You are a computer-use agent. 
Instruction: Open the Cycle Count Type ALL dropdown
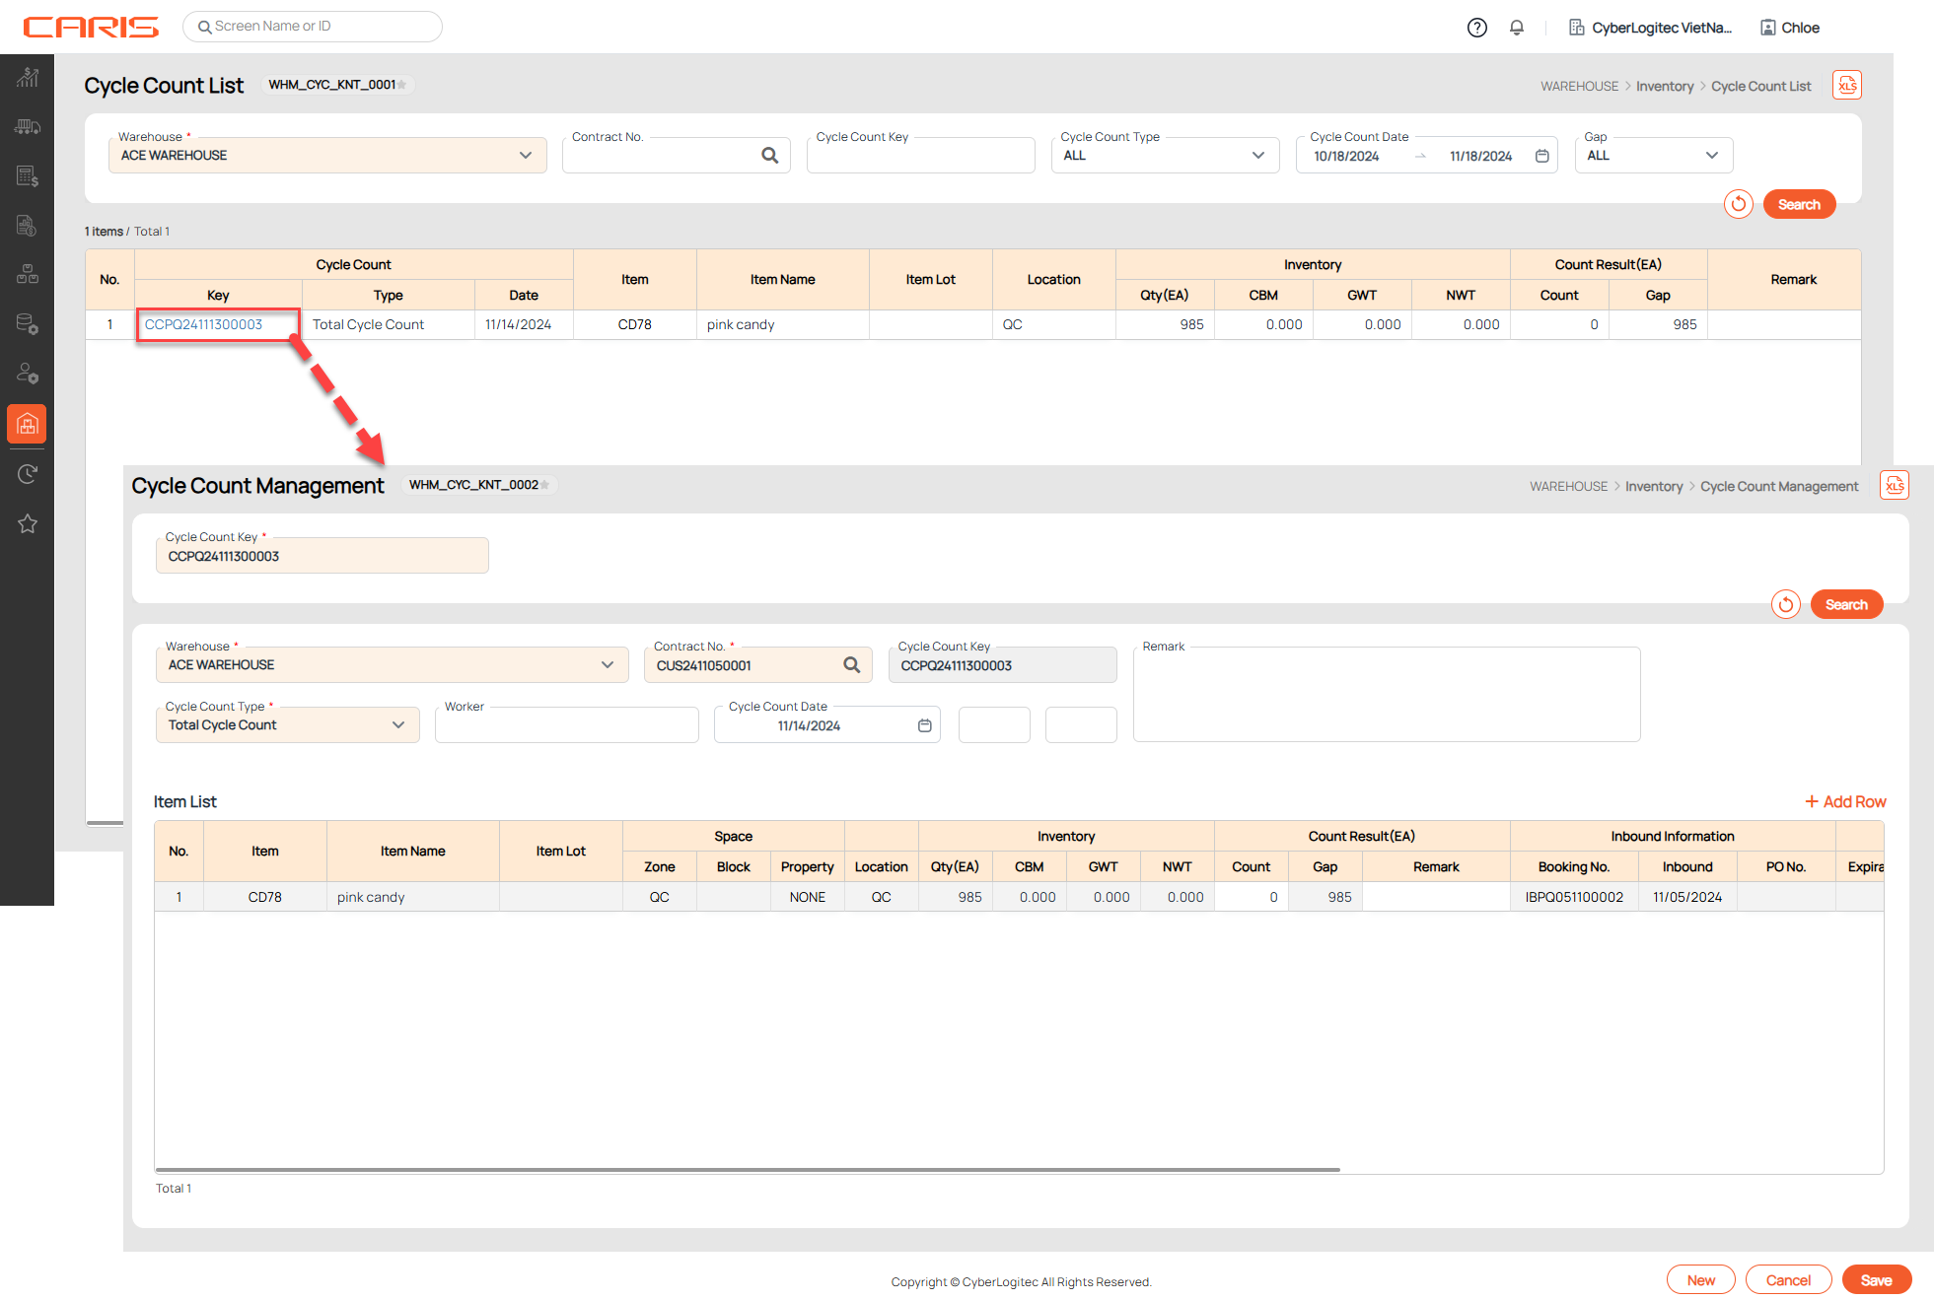pos(1257,156)
